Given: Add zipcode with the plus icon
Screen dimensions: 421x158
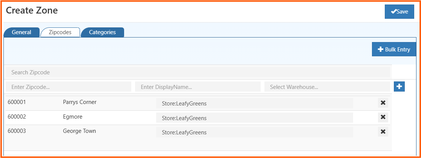Looking at the screenshot, I should 399,86.
